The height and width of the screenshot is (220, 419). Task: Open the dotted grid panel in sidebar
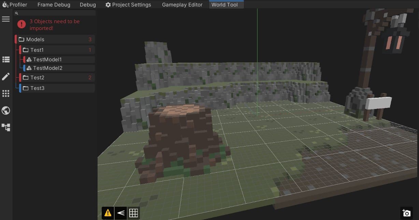coord(6,93)
